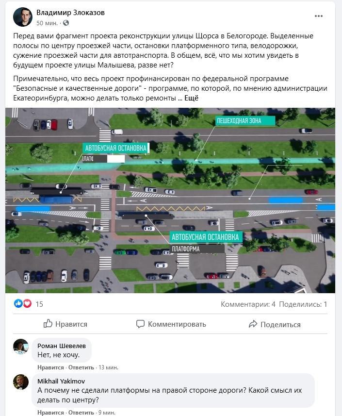Open the three-dot post options menu

[x=318, y=16]
